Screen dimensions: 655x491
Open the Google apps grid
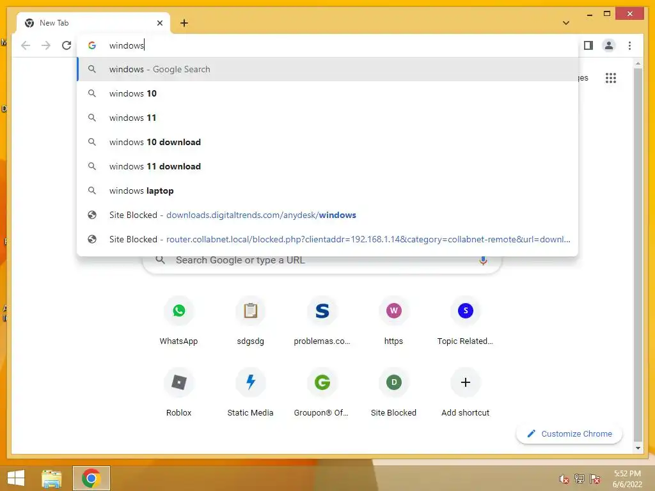610,78
